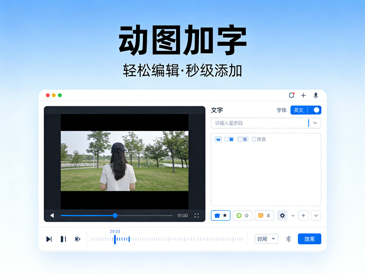
Task: Click the pause icon below the video
Action: [63, 238]
